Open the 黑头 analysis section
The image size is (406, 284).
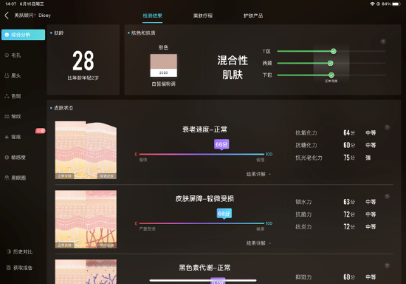click(13, 75)
